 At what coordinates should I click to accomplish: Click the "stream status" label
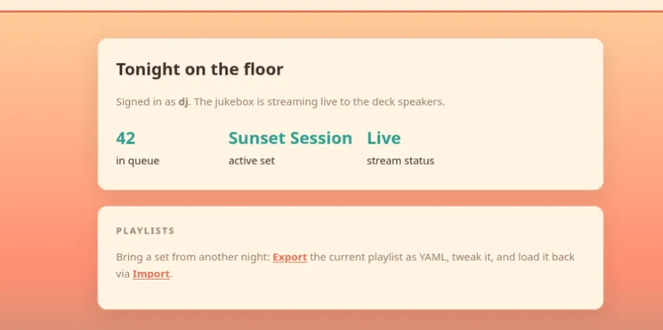pyautogui.click(x=400, y=161)
